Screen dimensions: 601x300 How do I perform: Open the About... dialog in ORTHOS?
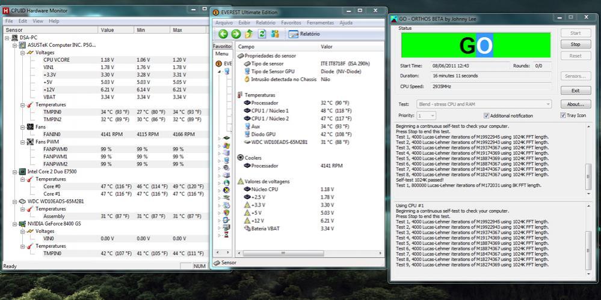point(575,104)
